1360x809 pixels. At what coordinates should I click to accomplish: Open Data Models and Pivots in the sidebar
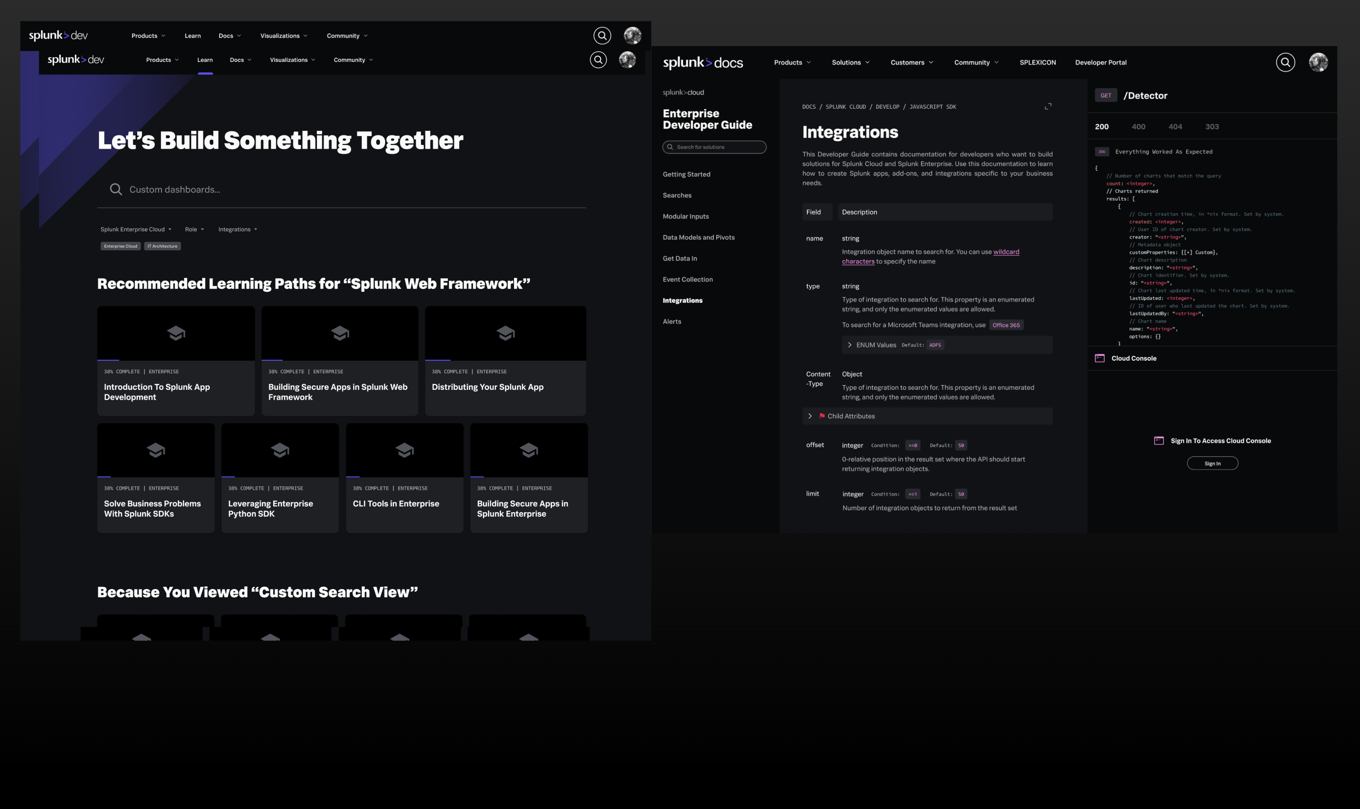click(x=698, y=237)
